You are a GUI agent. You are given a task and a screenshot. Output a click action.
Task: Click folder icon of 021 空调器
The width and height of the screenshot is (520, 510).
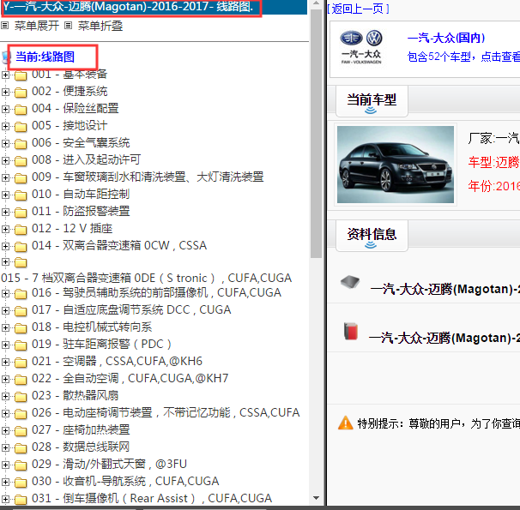tap(21, 363)
